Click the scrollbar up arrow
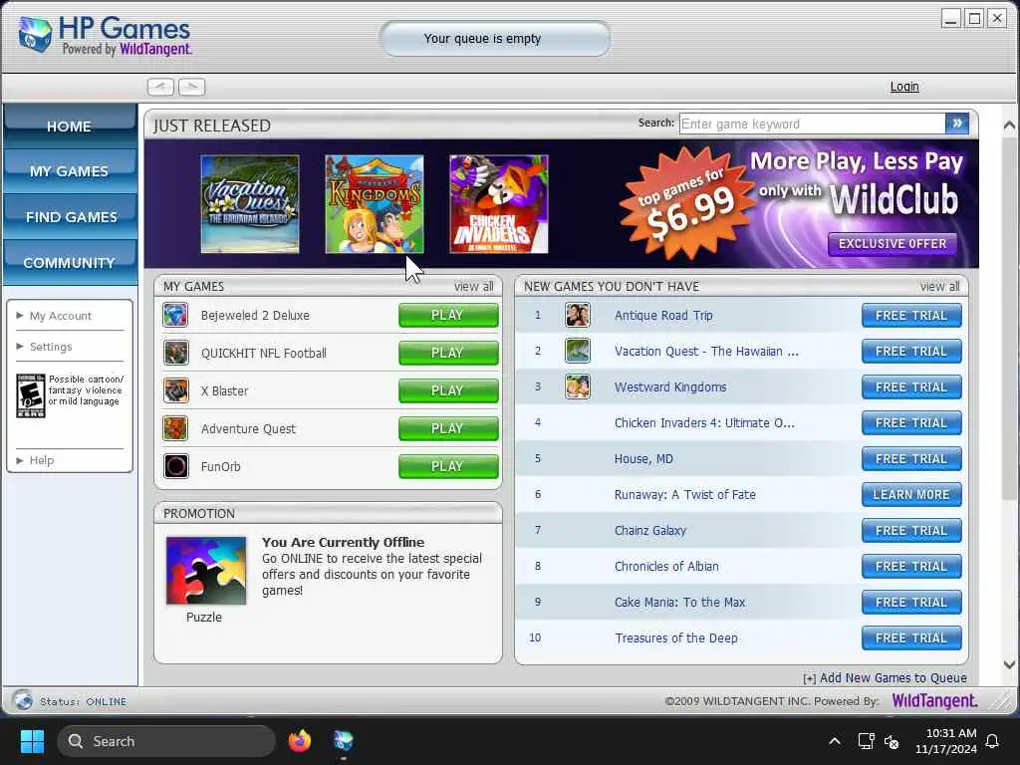The width and height of the screenshot is (1020, 765). [x=1009, y=125]
